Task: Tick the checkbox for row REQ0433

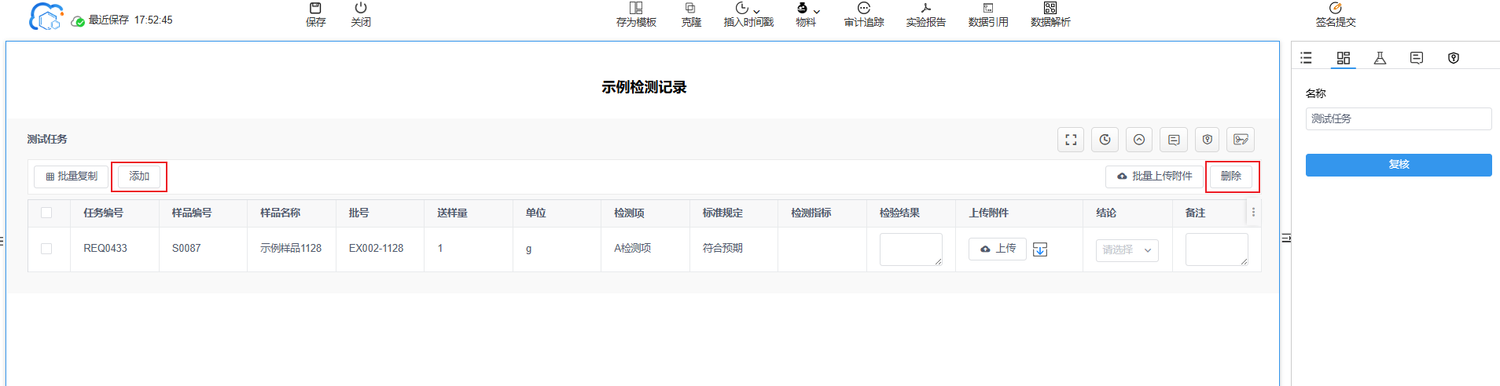Action: pos(46,249)
